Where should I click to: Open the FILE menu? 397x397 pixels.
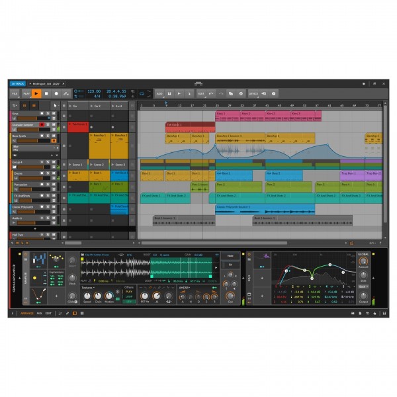[x=15, y=94]
